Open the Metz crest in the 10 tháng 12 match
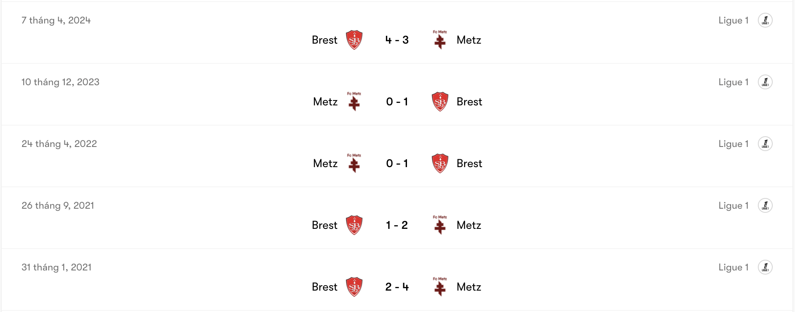The width and height of the screenshot is (795, 312). (354, 101)
